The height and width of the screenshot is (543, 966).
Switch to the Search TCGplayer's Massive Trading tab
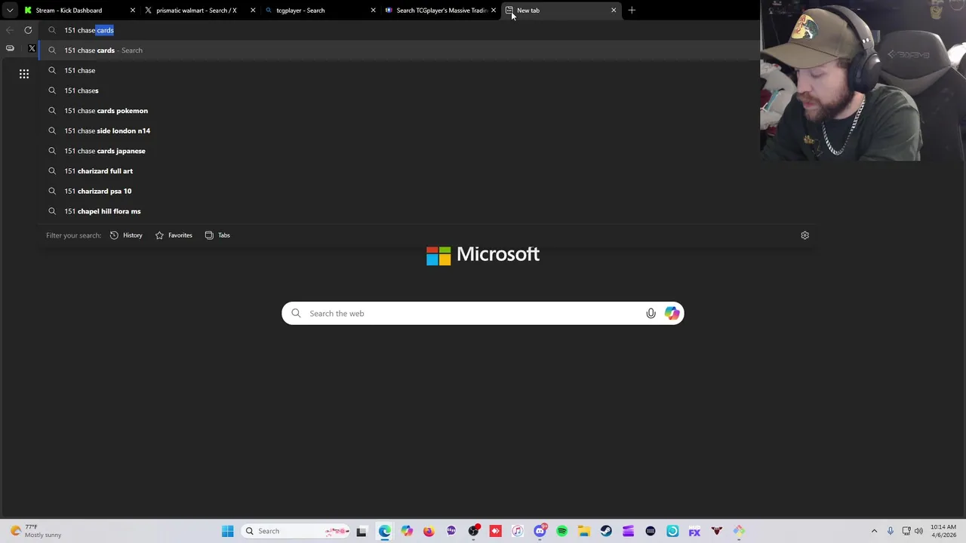click(440, 11)
